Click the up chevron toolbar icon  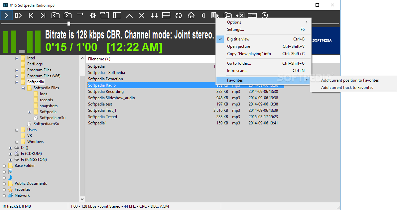129,16
